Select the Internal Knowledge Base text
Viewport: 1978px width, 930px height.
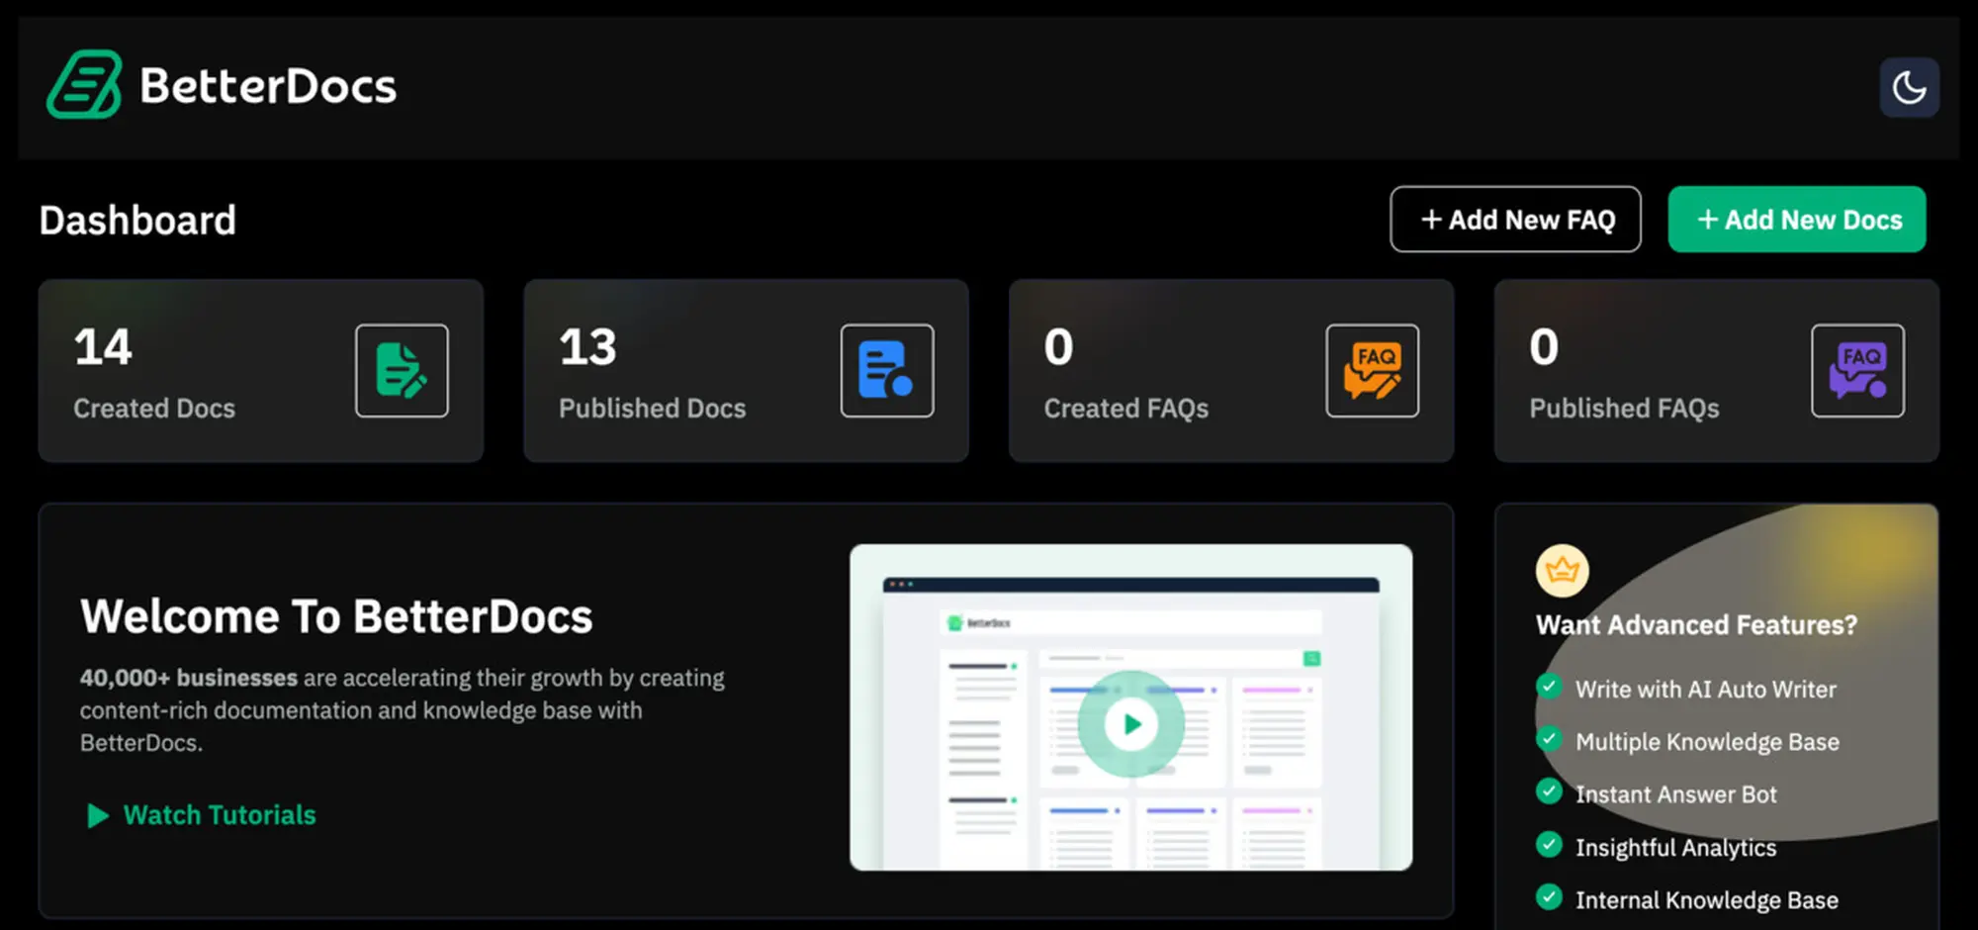pyautogui.click(x=1707, y=900)
